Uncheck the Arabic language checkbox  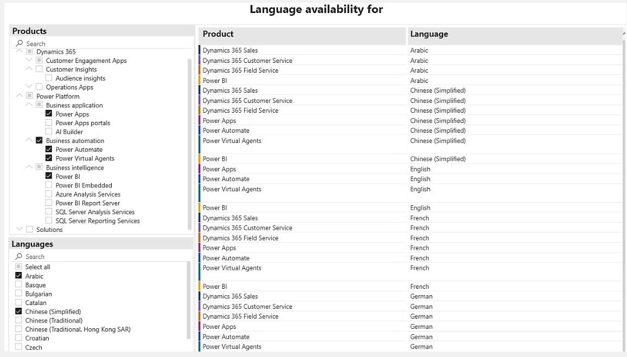pos(18,276)
